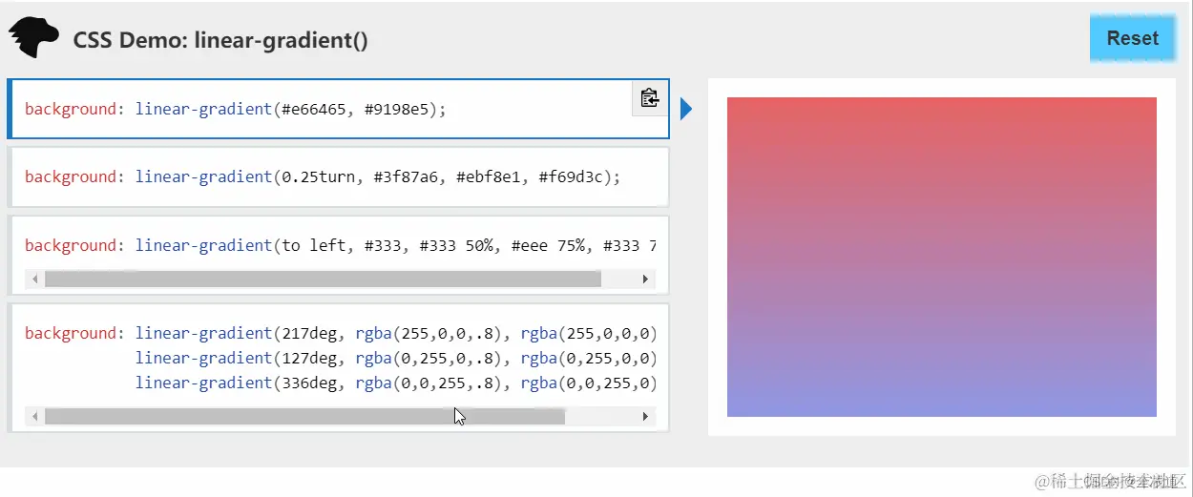Click left arrow of the 'to left' example scrollbar
The width and height of the screenshot is (1193, 497).
(x=35, y=279)
